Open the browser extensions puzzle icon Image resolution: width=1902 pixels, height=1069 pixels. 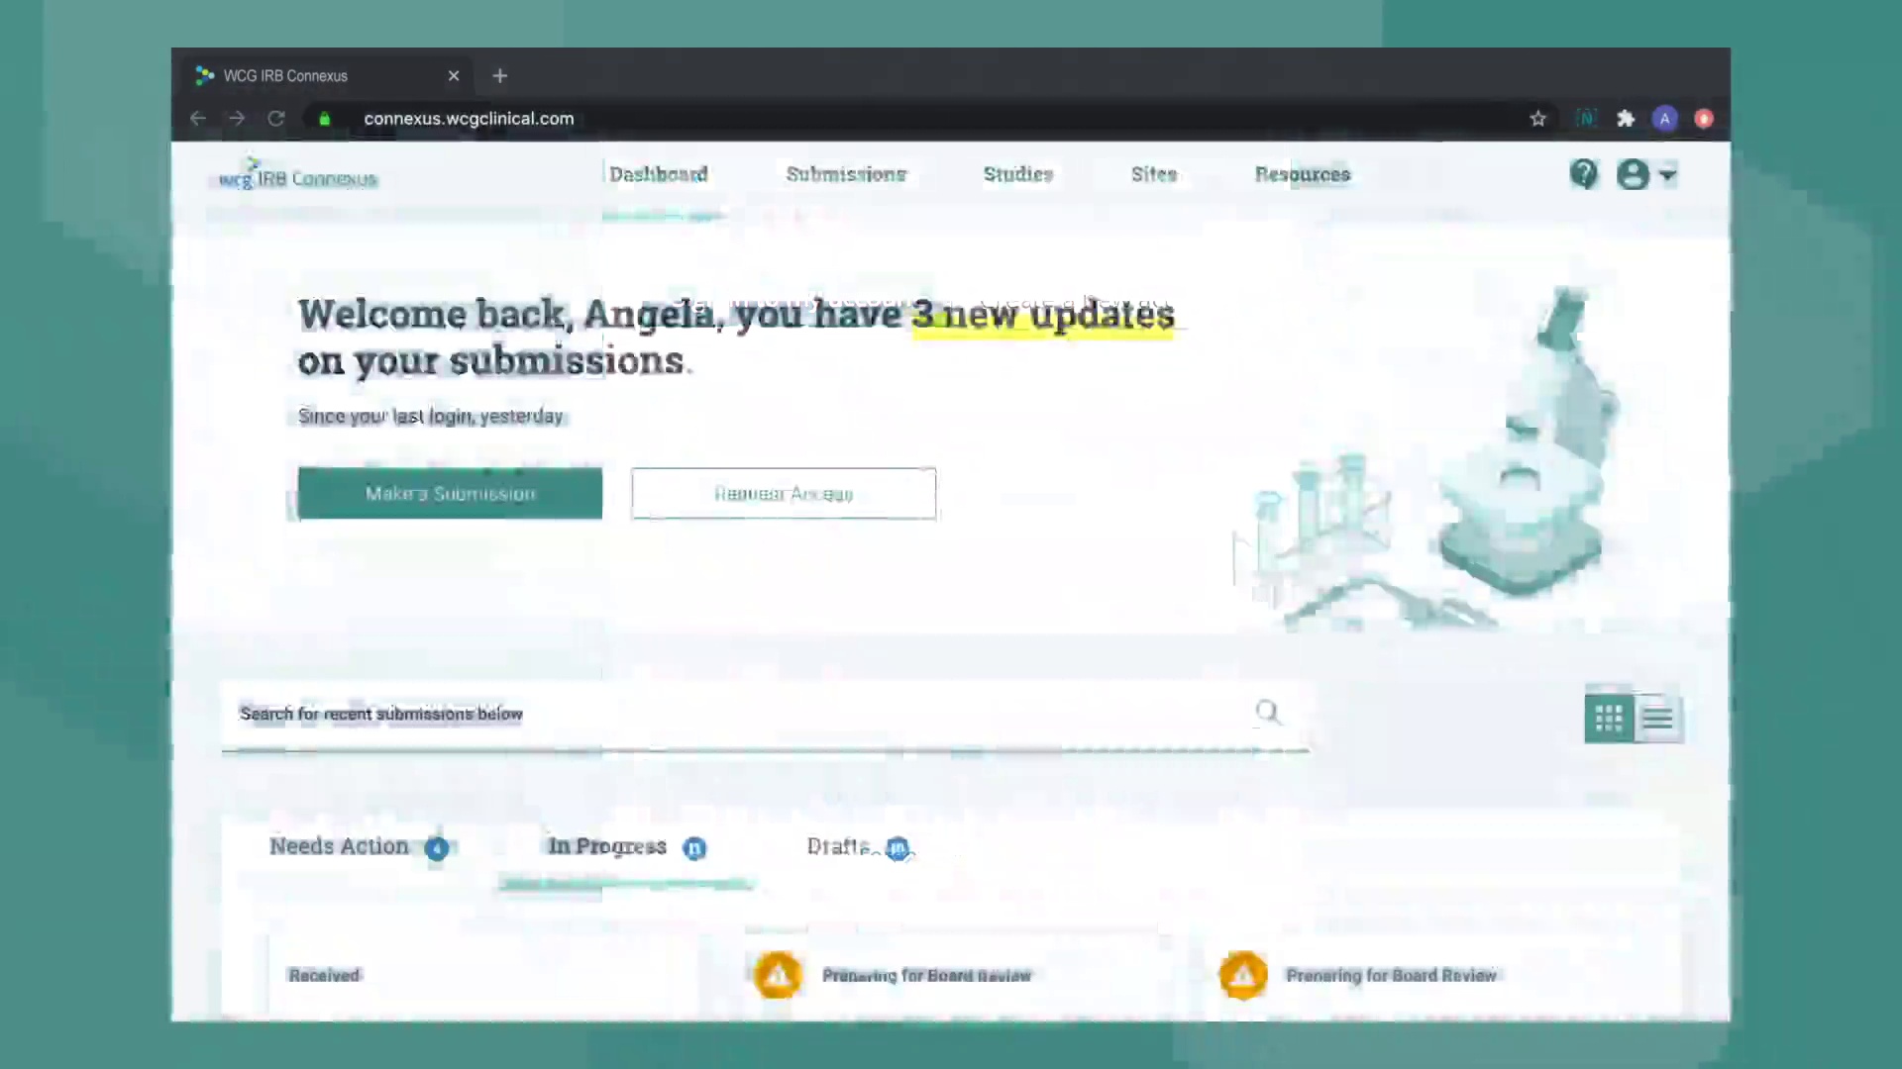(x=1626, y=119)
